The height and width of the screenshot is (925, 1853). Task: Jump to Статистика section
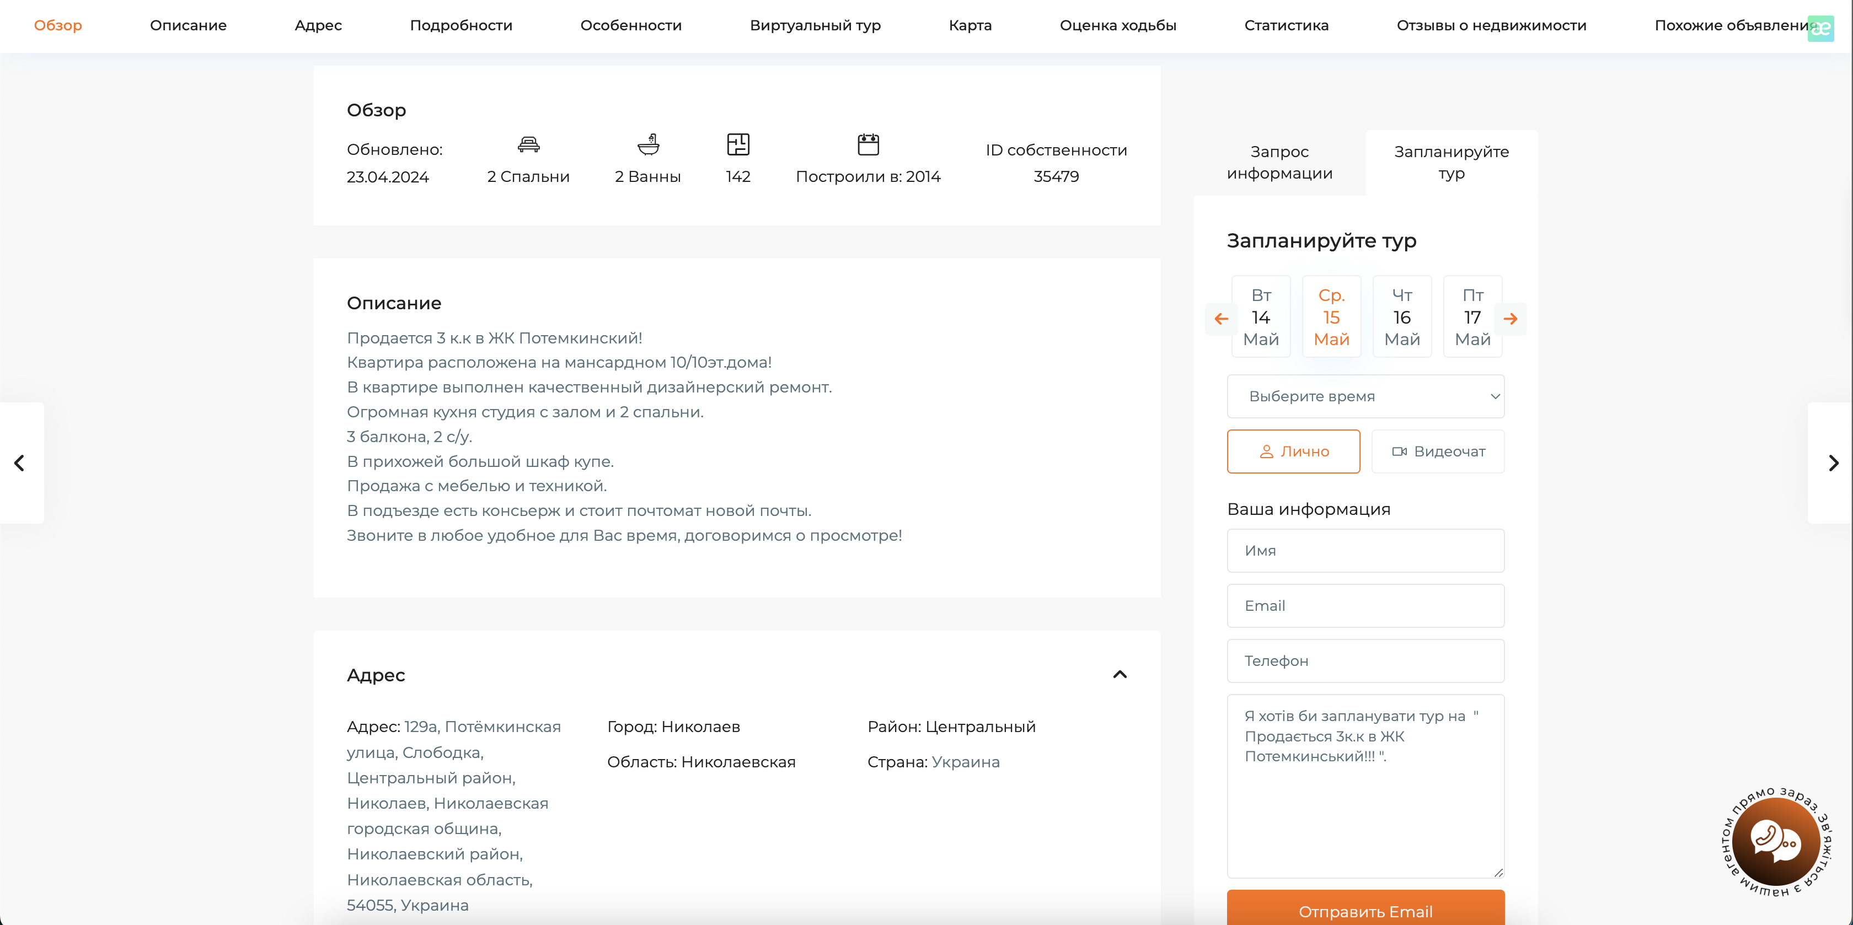1286,25
